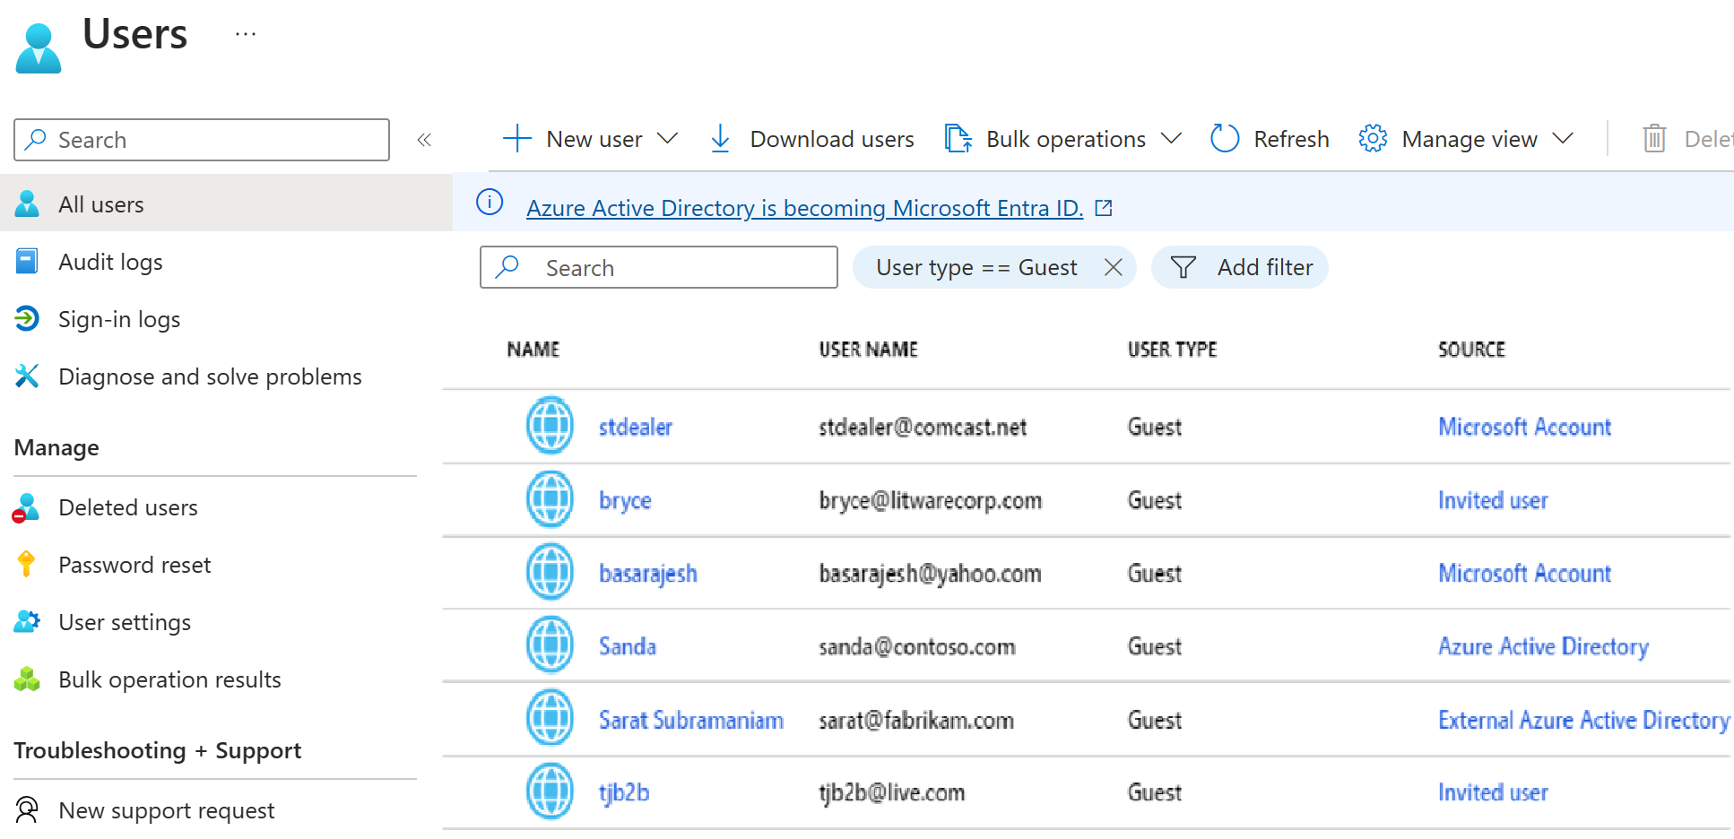Viewport: 1734px width, 839px height.
Task: Open Deleted users
Action: 128,507
